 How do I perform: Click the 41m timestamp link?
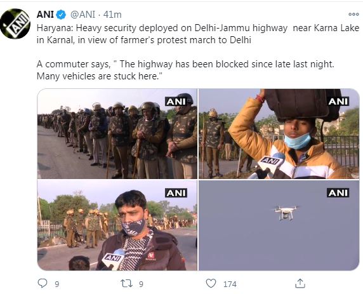pos(112,15)
